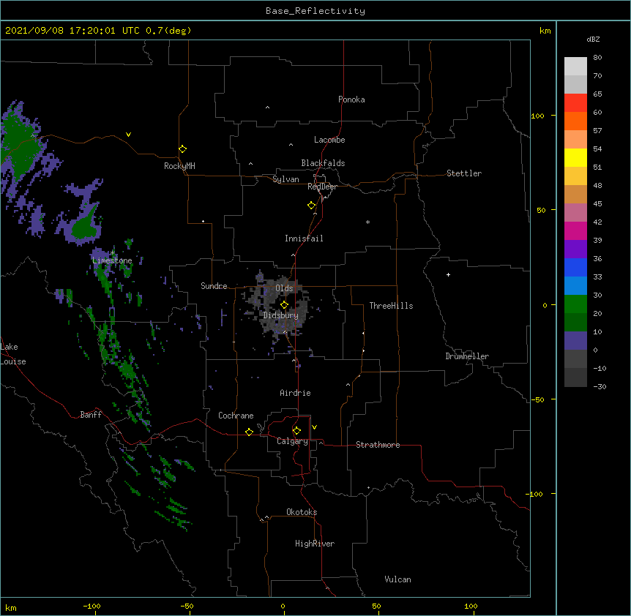Click the yellow diamond marker below Cochrane
631x616 pixels.
(x=249, y=432)
